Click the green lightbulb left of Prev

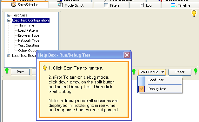[7, 71]
